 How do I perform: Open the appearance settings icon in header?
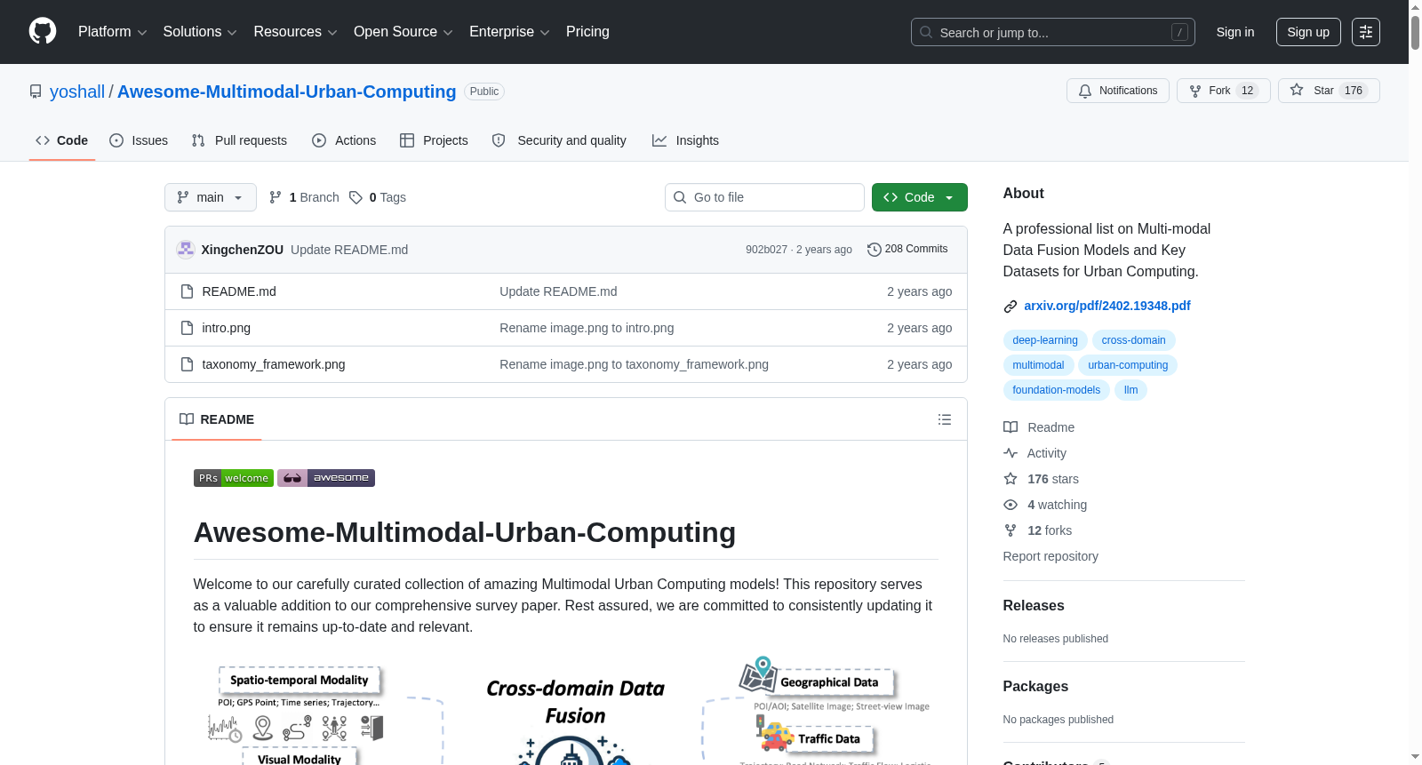(x=1366, y=32)
